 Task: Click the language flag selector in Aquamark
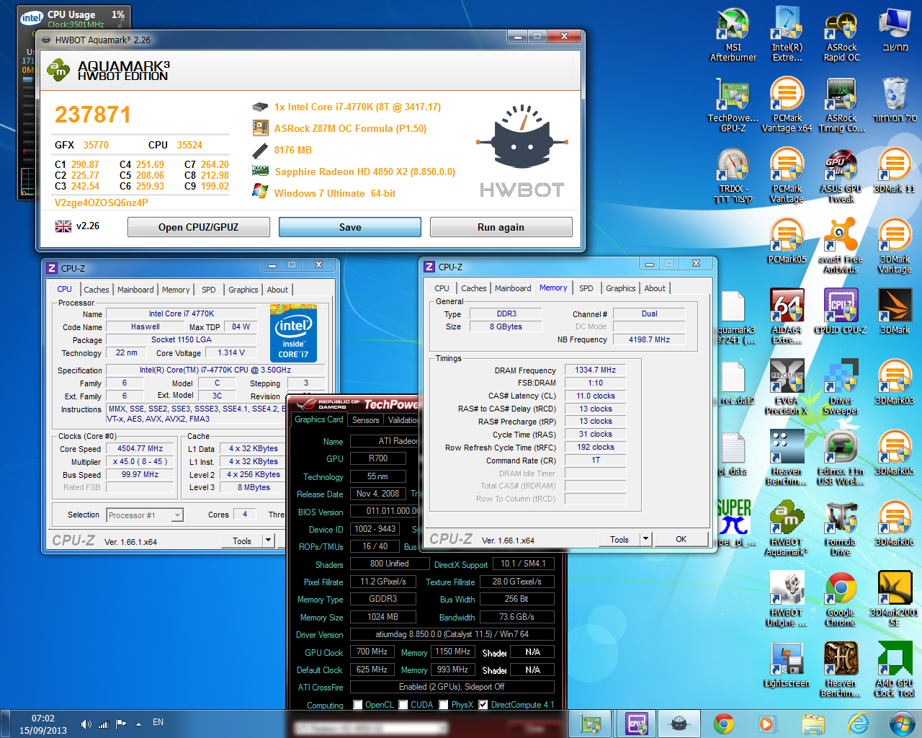(63, 226)
